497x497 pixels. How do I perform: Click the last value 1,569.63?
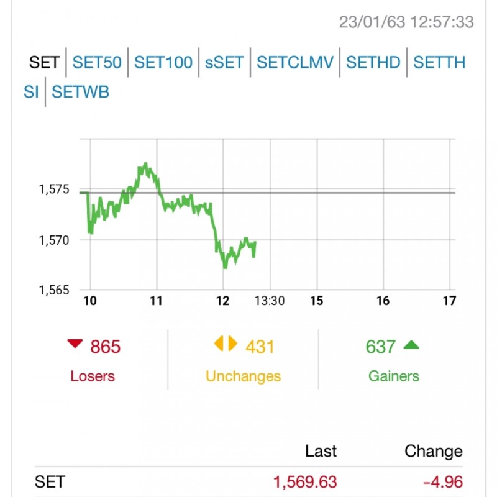(305, 482)
